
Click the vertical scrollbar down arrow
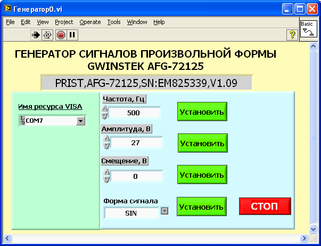pyautogui.click(x=313, y=229)
